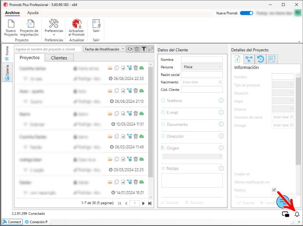303x226 pixels.
Task: Open the Tipo de proyecto dropdown
Action: [x=283, y=85]
